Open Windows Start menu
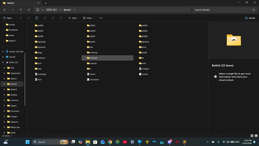The width and height of the screenshot is (259, 146). [27, 142]
